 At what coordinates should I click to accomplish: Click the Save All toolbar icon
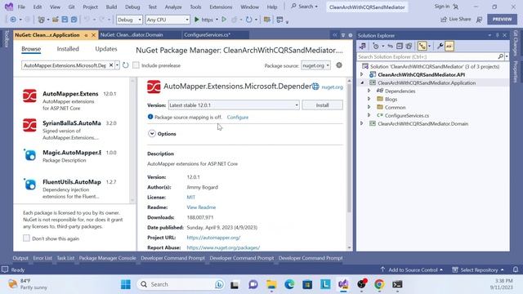click(74, 20)
